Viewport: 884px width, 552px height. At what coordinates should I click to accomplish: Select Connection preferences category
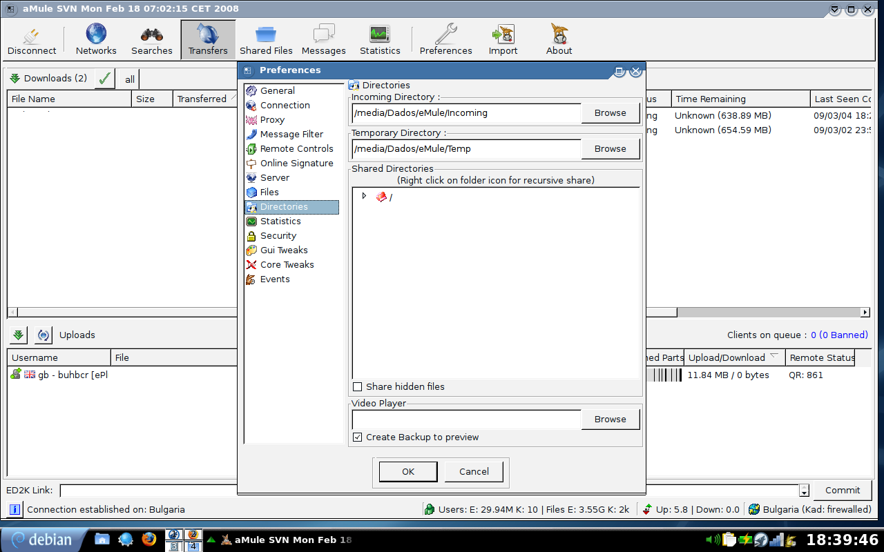285,105
